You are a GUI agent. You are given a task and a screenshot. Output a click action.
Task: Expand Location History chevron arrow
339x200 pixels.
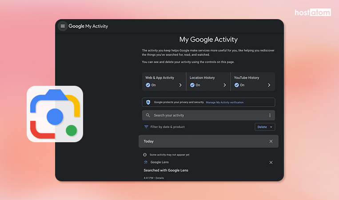pos(225,85)
